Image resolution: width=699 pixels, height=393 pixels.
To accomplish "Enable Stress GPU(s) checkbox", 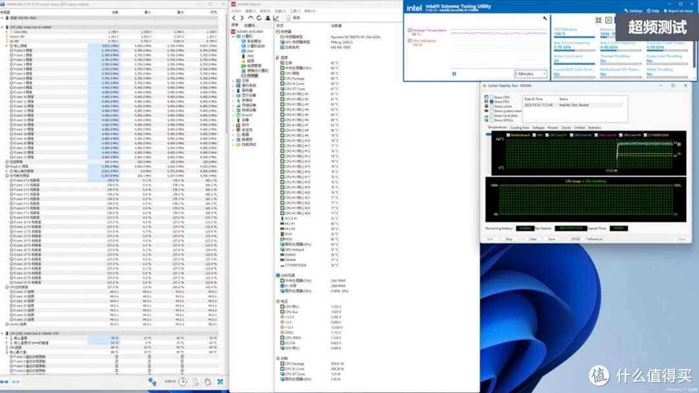I will [x=492, y=120].
